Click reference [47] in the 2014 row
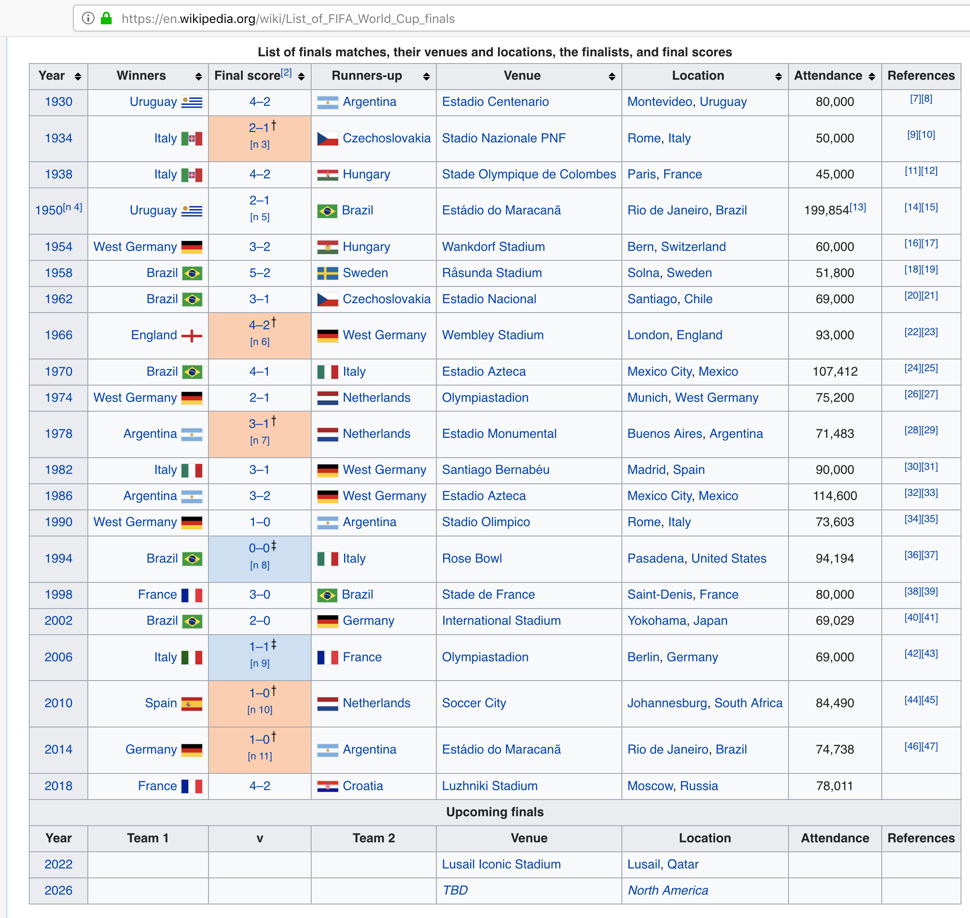The height and width of the screenshot is (918, 970). pos(929,746)
